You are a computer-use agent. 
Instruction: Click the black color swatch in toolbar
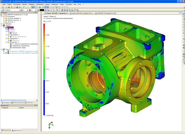[42, 10]
